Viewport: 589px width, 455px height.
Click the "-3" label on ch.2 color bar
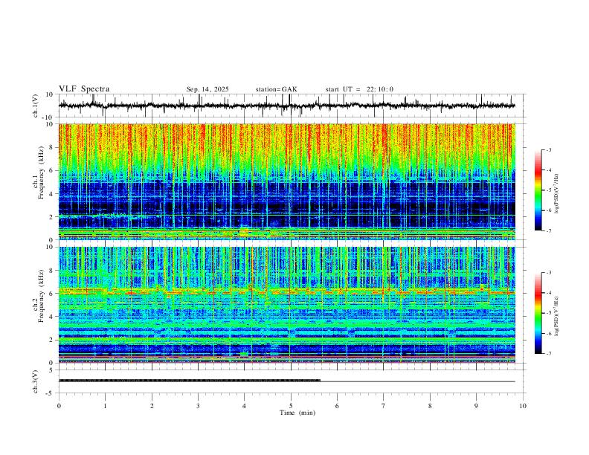click(x=548, y=273)
